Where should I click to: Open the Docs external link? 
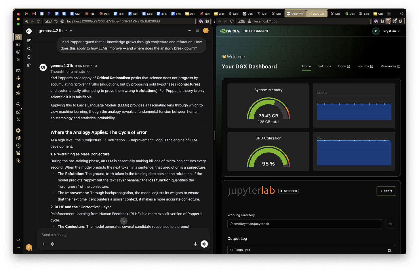click(344, 66)
